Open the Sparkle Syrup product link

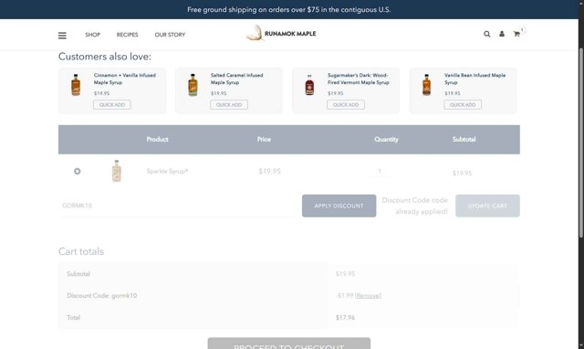167,171
